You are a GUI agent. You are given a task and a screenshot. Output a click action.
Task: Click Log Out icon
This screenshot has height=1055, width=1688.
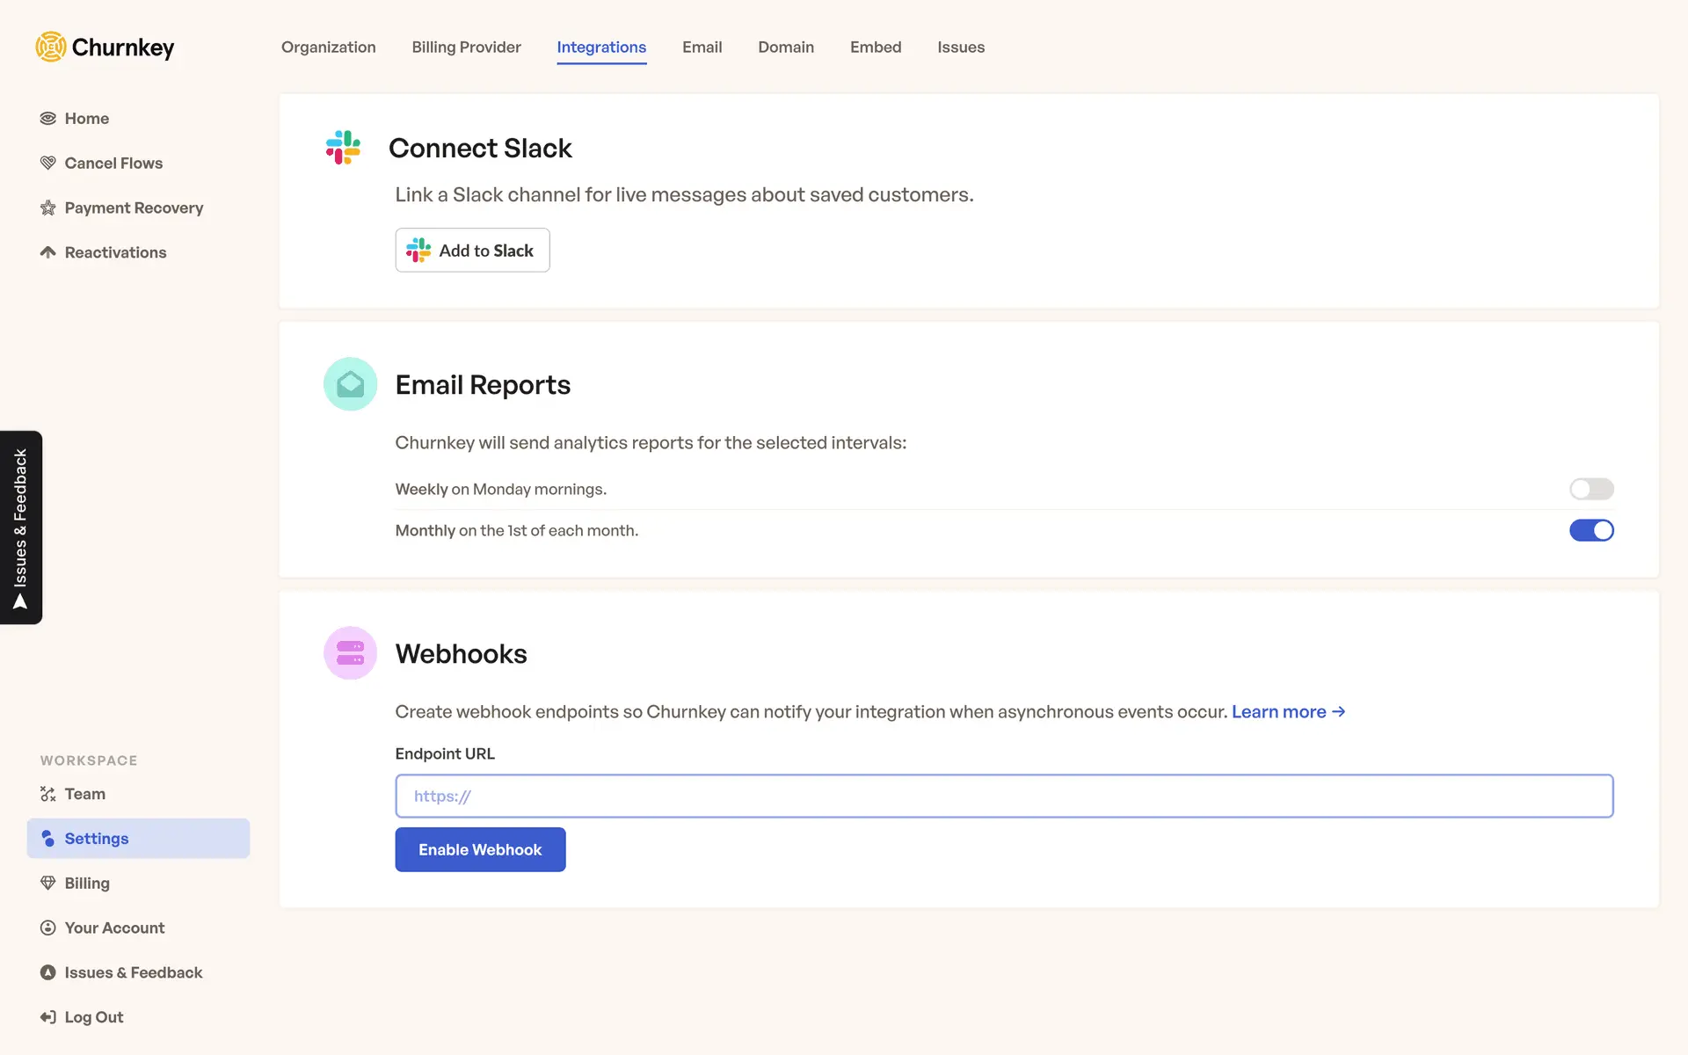[x=48, y=1017]
